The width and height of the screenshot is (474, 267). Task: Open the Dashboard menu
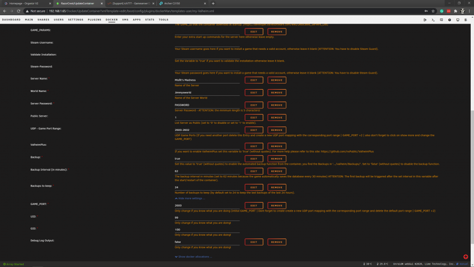[x=11, y=19]
